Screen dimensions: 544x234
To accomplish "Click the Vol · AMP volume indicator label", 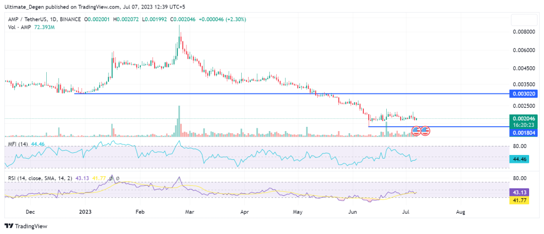I will pyautogui.click(x=20, y=27).
